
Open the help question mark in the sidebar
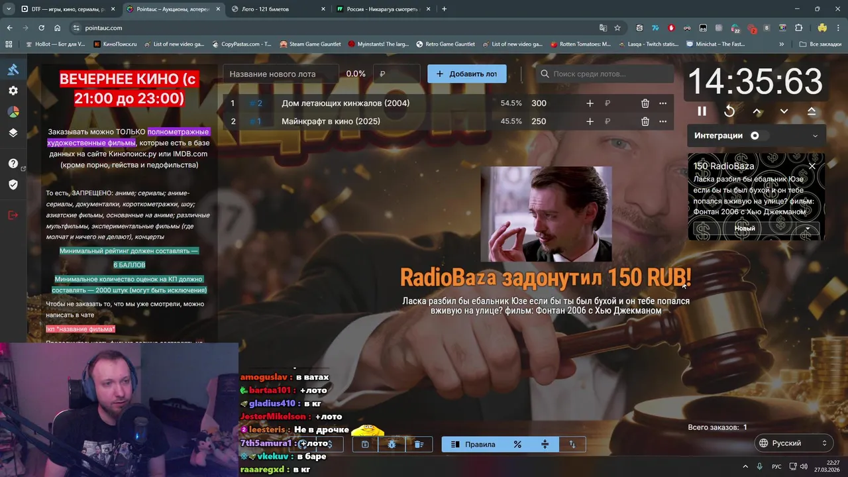coord(13,163)
